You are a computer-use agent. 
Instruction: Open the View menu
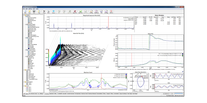pos(34,9)
